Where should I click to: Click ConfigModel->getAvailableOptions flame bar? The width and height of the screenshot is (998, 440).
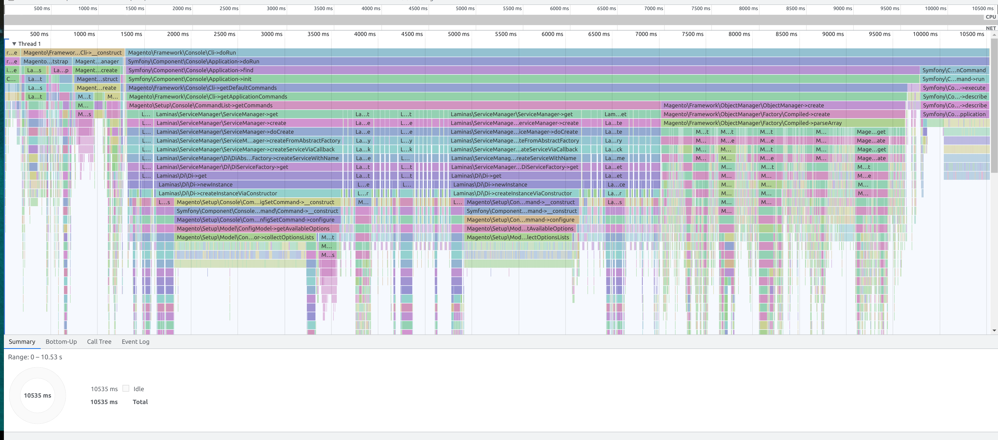(253, 229)
